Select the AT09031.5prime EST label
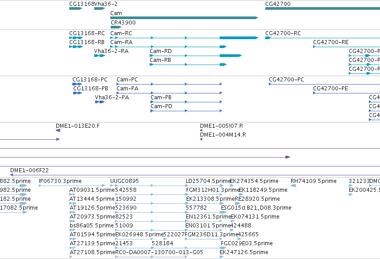Image resolution: width=380 pixels, height=259 pixels. tap(92, 190)
